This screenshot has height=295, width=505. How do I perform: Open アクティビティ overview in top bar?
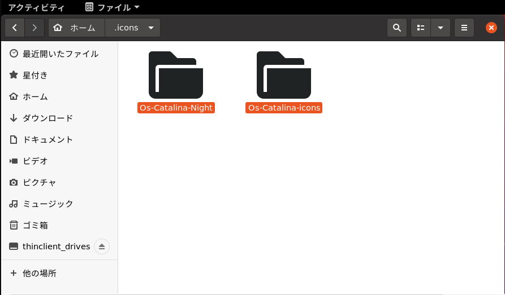(x=36, y=7)
